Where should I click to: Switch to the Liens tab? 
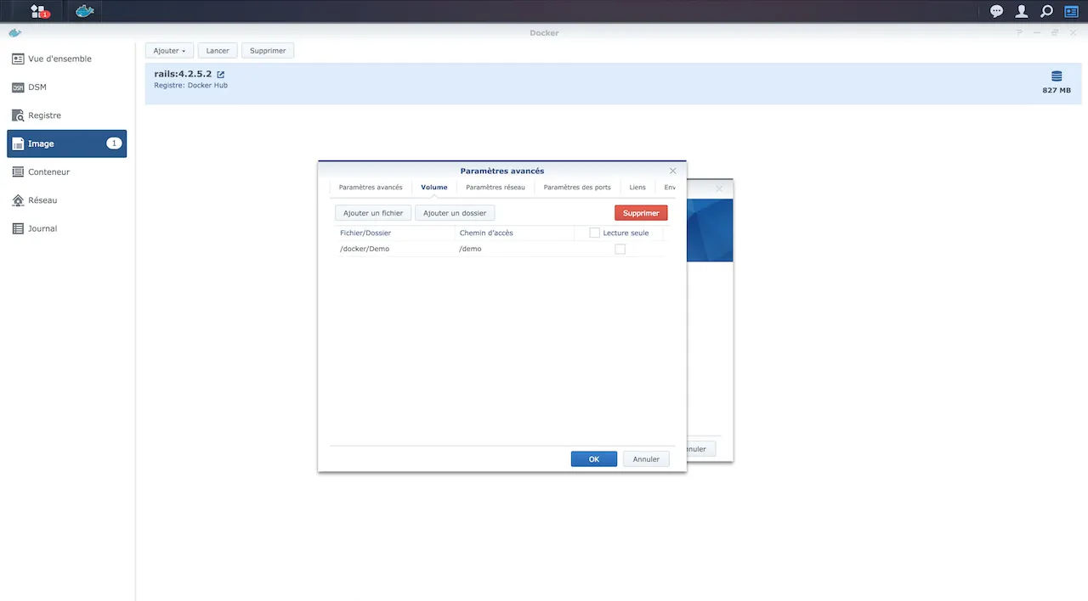tap(637, 188)
